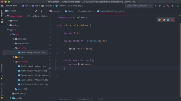The height and width of the screenshot is (101, 181).
Task: Collapse the laravel.test root folder
Action: (5, 16)
